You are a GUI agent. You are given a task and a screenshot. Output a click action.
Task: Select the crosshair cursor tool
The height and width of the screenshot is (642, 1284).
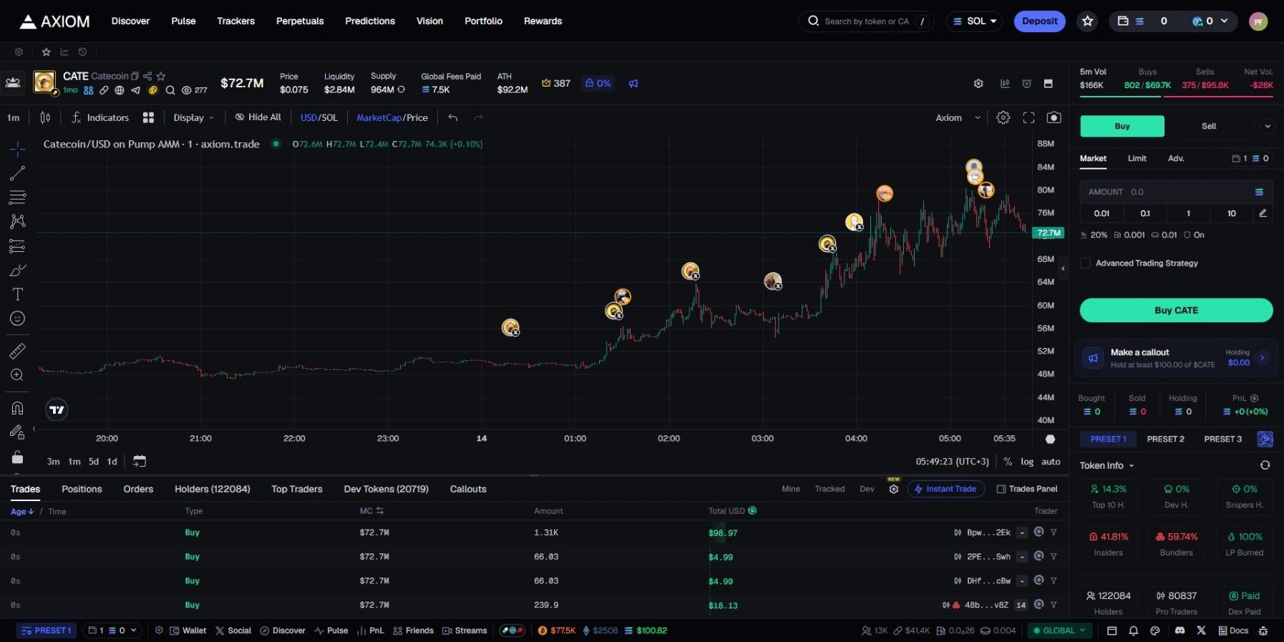click(18, 149)
